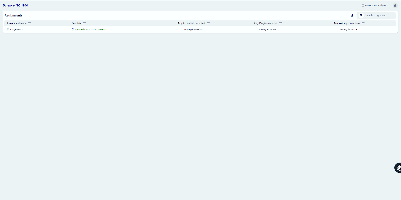This screenshot has height=200, width=401.
Task: Click the Due date column header
Action: (x=77, y=23)
